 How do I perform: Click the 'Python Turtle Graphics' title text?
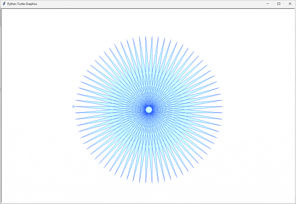coord(22,4)
